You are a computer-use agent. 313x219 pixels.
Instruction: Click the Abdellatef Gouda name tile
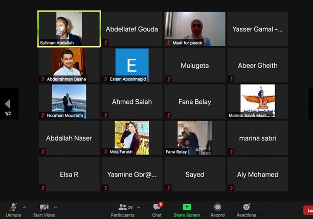[x=132, y=29]
